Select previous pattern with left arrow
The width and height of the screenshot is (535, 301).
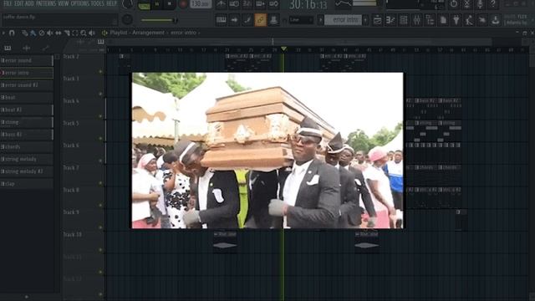(x=320, y=20)
